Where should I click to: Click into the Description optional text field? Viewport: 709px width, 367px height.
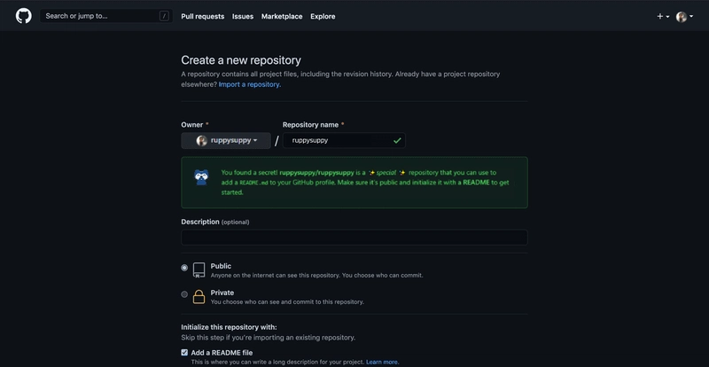pos(354,238)
